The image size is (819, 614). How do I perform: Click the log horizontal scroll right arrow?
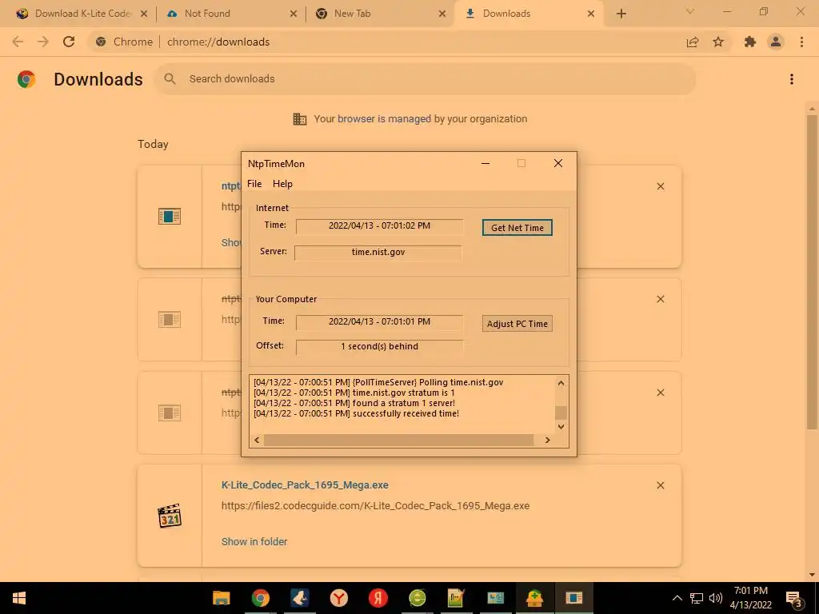547,441
